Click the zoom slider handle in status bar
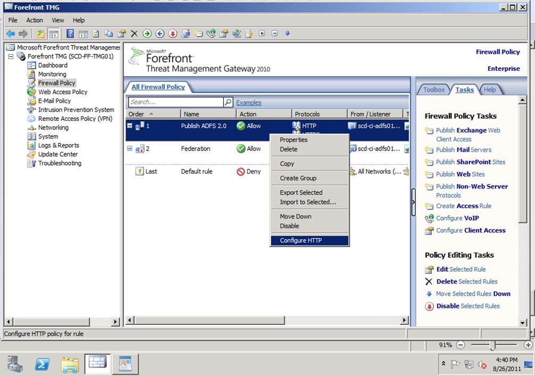Screen dimensions: 535x376 tap(492, 345)
